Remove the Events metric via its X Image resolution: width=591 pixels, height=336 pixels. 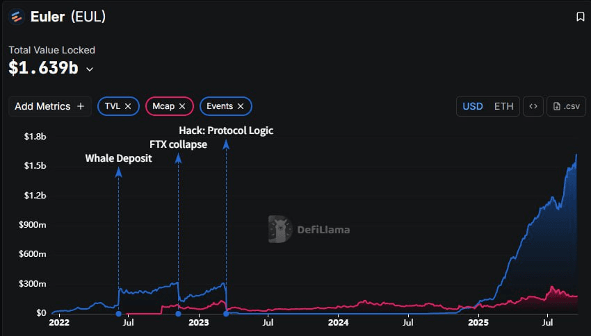[241, 106]
